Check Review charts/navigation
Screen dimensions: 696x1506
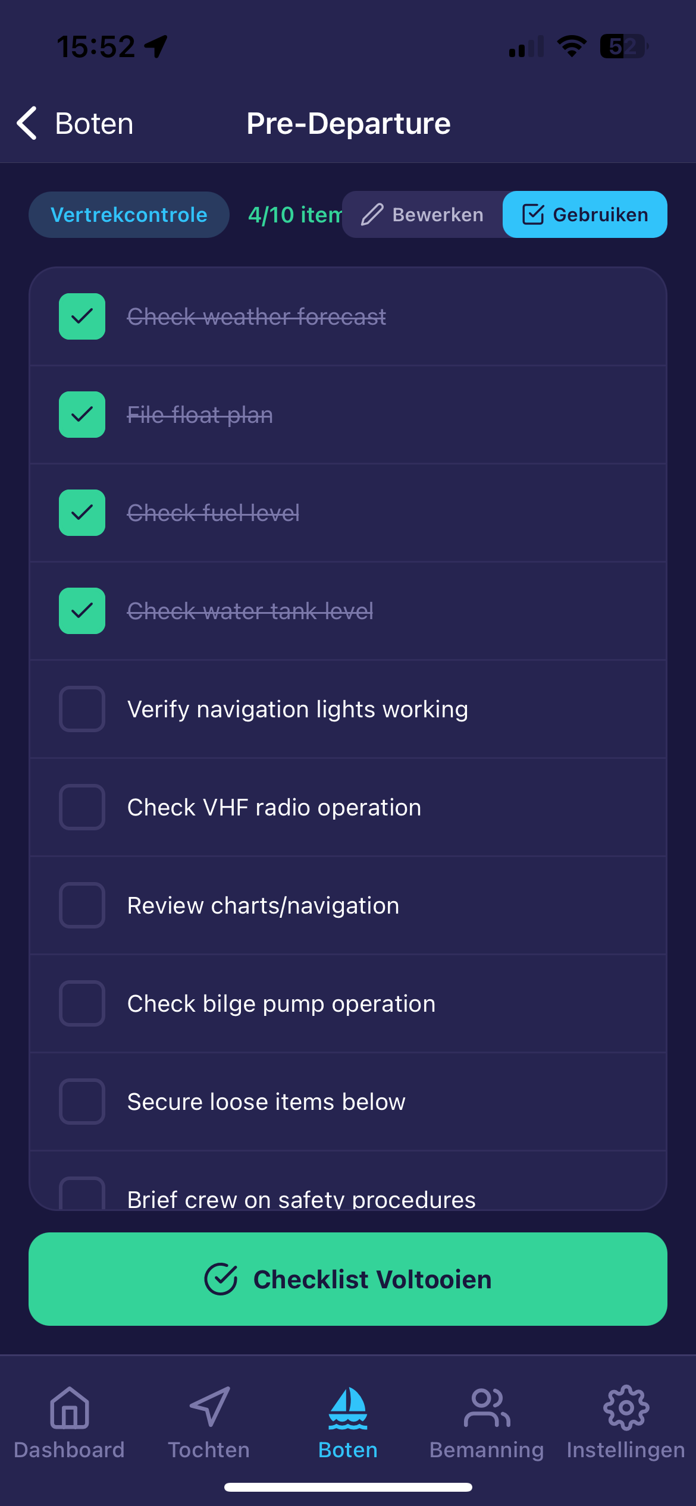point(81,905)
